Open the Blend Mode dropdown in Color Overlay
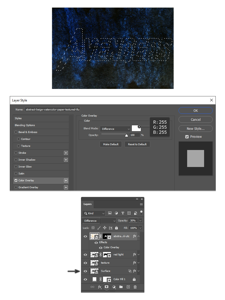This screenshot has width=225, height=300. pyautogui.click(x=115, y=129)
